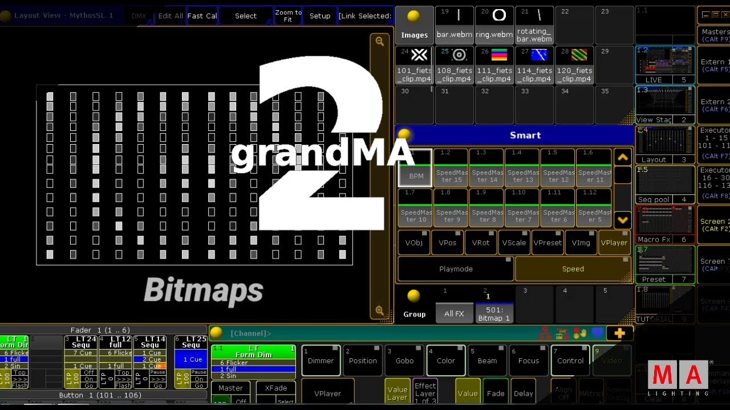Screen dimensions: 730x410
Task: Click the red figures icon on the command line
Action: (x=546, y=333)
